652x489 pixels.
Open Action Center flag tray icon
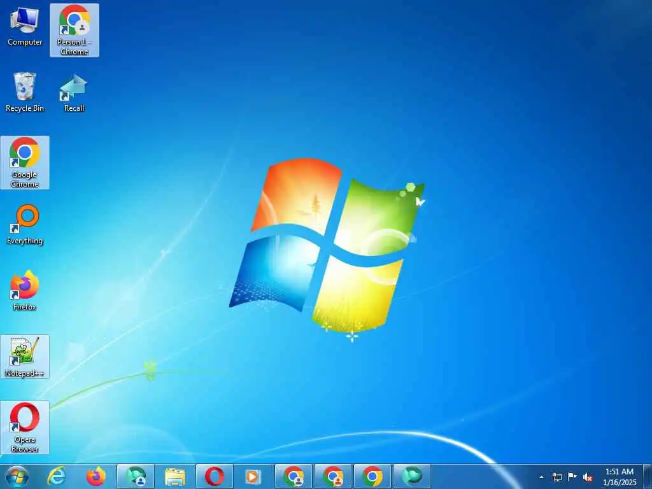(572, 477)
